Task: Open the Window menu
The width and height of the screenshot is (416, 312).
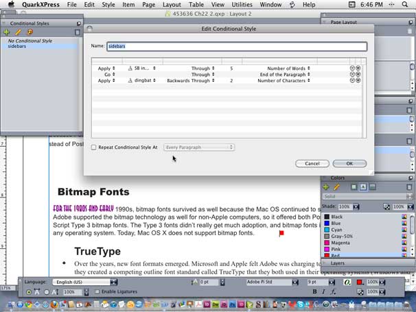Action: pyautogui.click(x=270, y=5)
